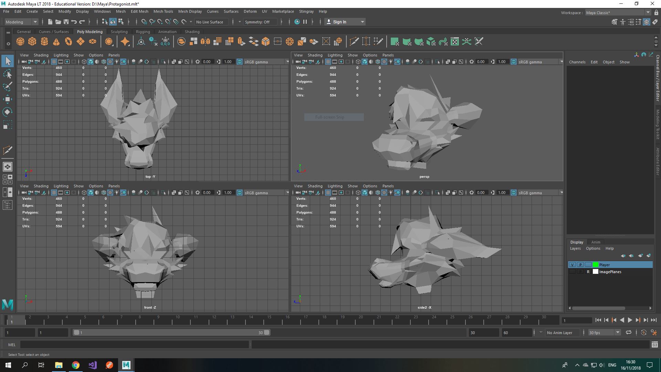The width and height of the screenshot is (661, 372).
Task: Select the Lasso select tool
Action: tap(8, 74)
